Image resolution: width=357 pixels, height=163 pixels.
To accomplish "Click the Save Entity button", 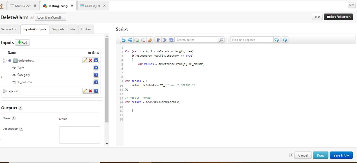I will coord(341,155).
